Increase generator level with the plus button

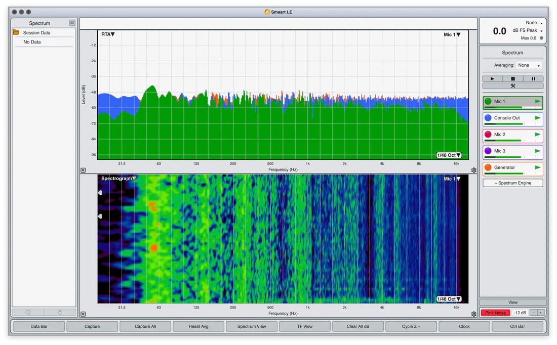540,313
